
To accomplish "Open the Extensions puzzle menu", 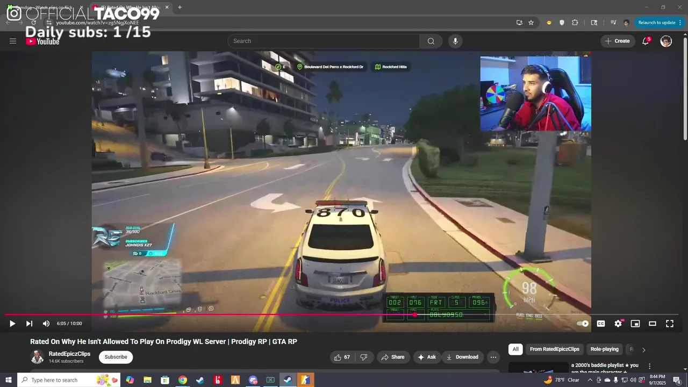I will coord(575,23).
